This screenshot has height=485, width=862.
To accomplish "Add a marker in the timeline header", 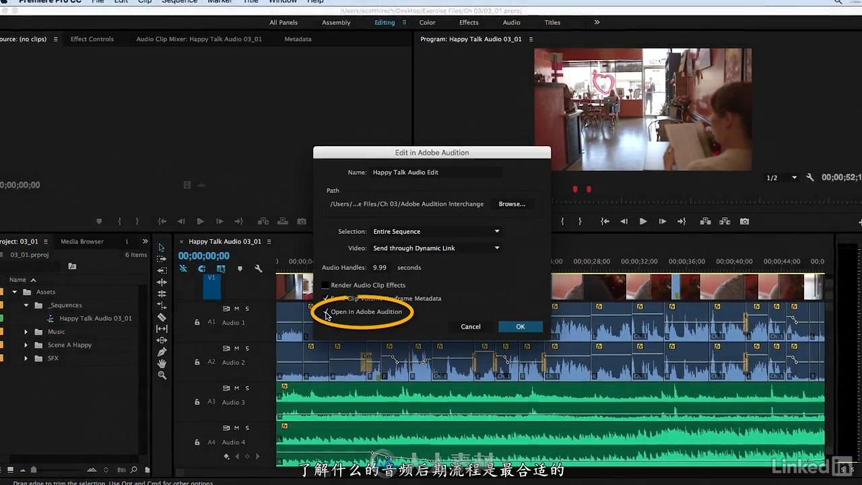I will click(239, 268).
